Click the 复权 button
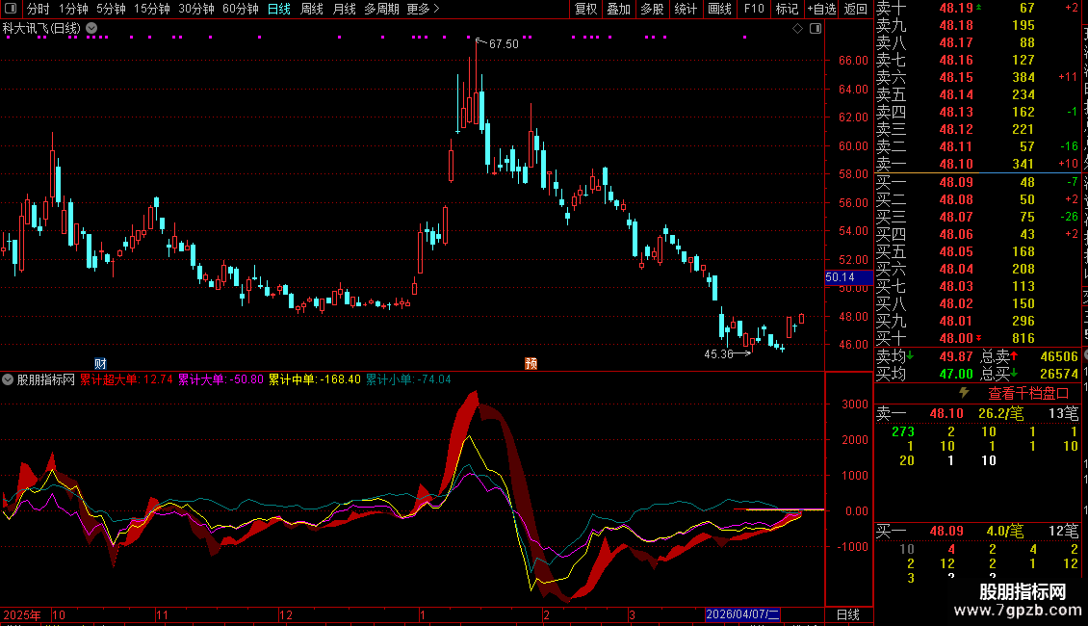This screenshot has height=626, width=1088. (585, 9)
